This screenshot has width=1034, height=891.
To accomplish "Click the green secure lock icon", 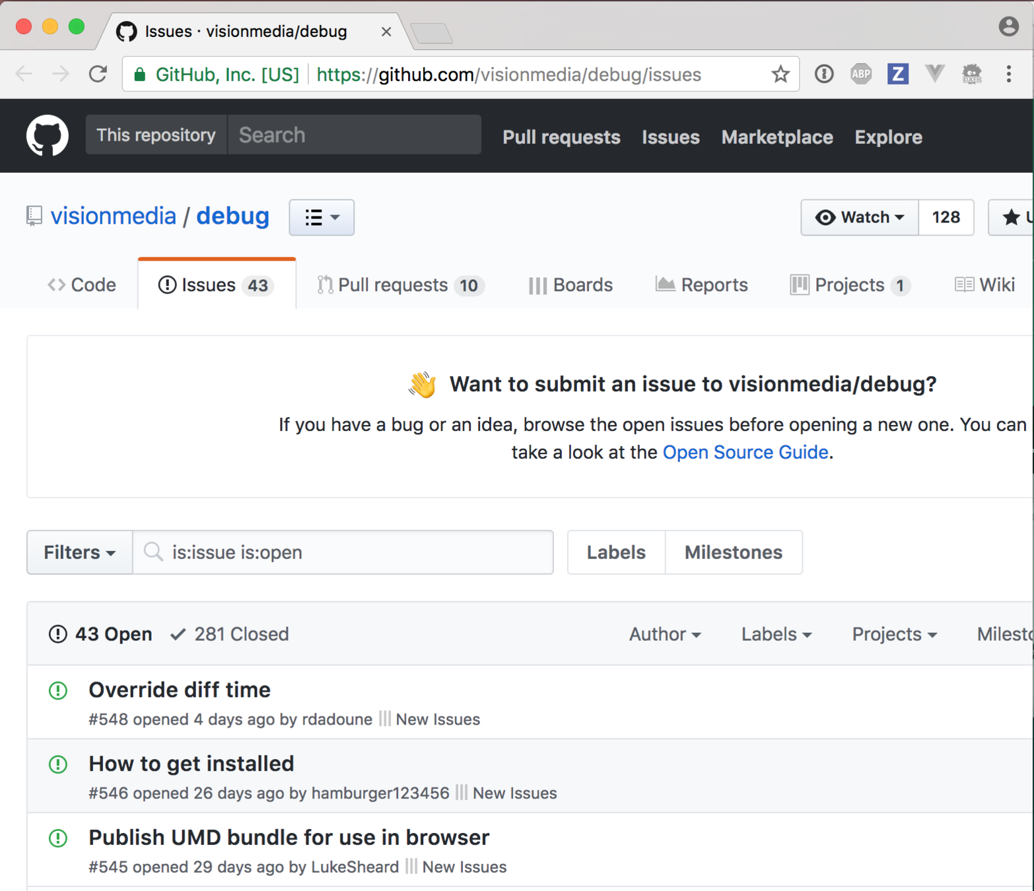I will point(139,74).
